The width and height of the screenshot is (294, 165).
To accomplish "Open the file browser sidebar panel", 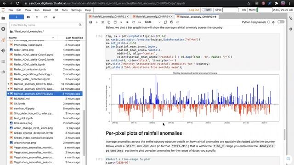I will [3, 18].
